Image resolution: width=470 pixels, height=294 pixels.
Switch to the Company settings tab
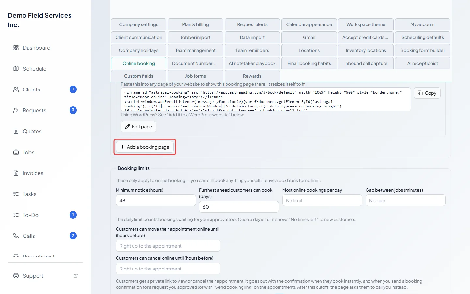(x=139, y=24)
